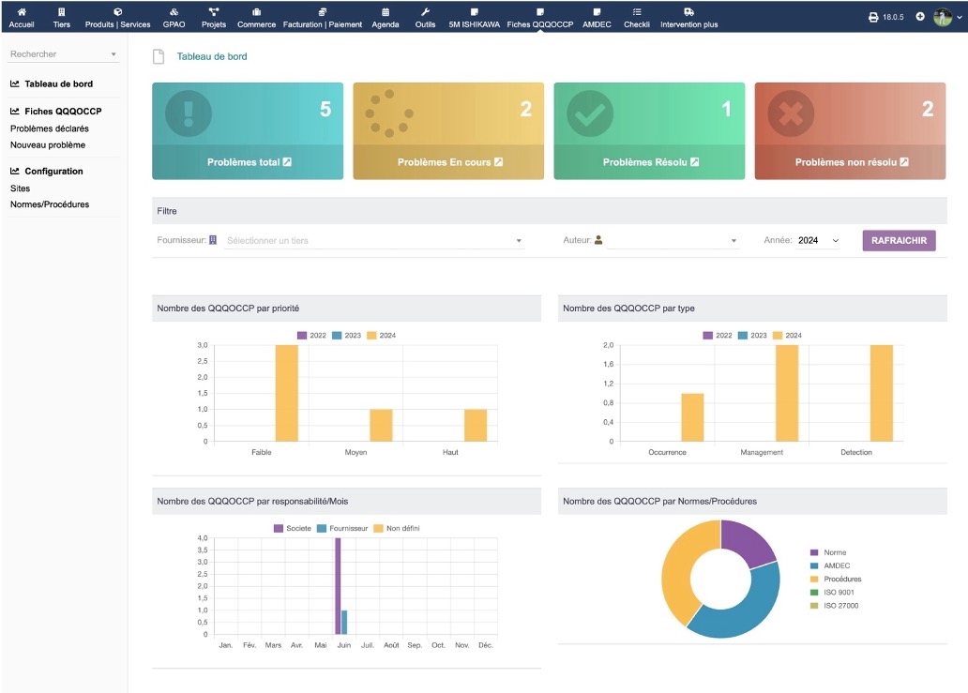The width and height of the screenshot is (968, 693).
Task: Open the Intervention plus truck module
Action: pyautogui.click(x=688, y=17)
